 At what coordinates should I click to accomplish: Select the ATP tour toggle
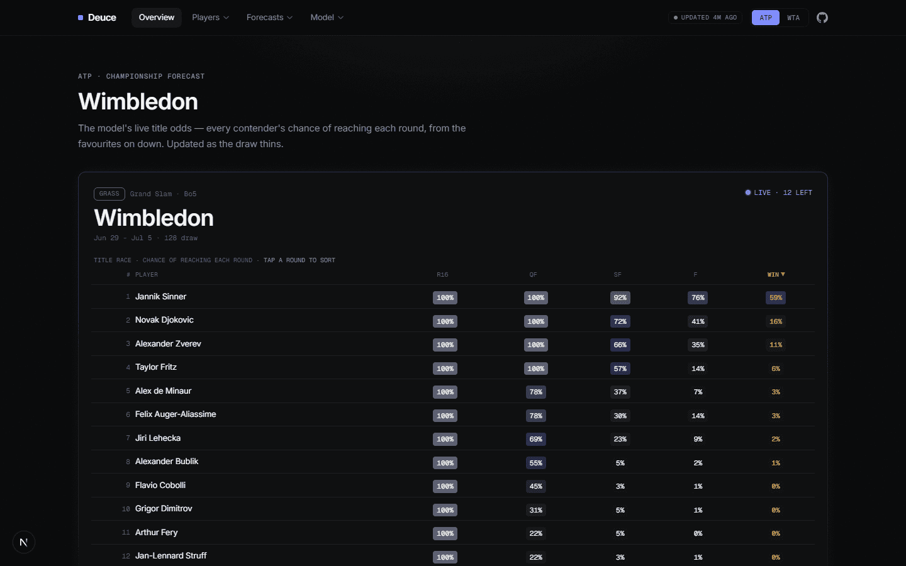(766, 18)
